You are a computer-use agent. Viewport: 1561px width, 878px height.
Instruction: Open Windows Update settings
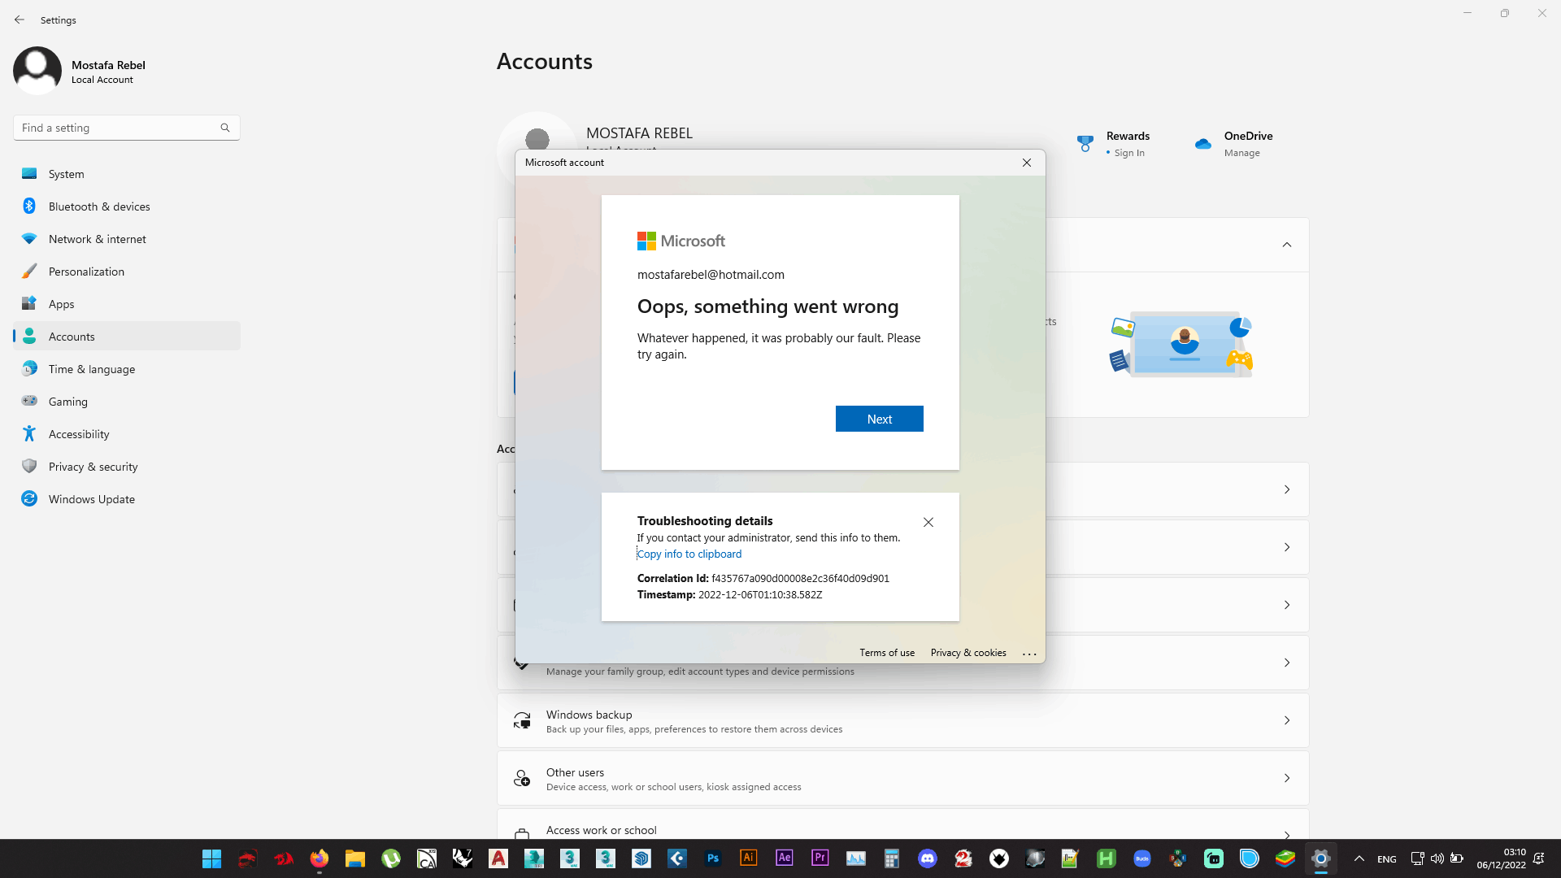127,499
